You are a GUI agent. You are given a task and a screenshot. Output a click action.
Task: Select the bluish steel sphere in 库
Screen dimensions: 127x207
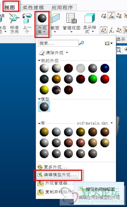tap(68, 132)
